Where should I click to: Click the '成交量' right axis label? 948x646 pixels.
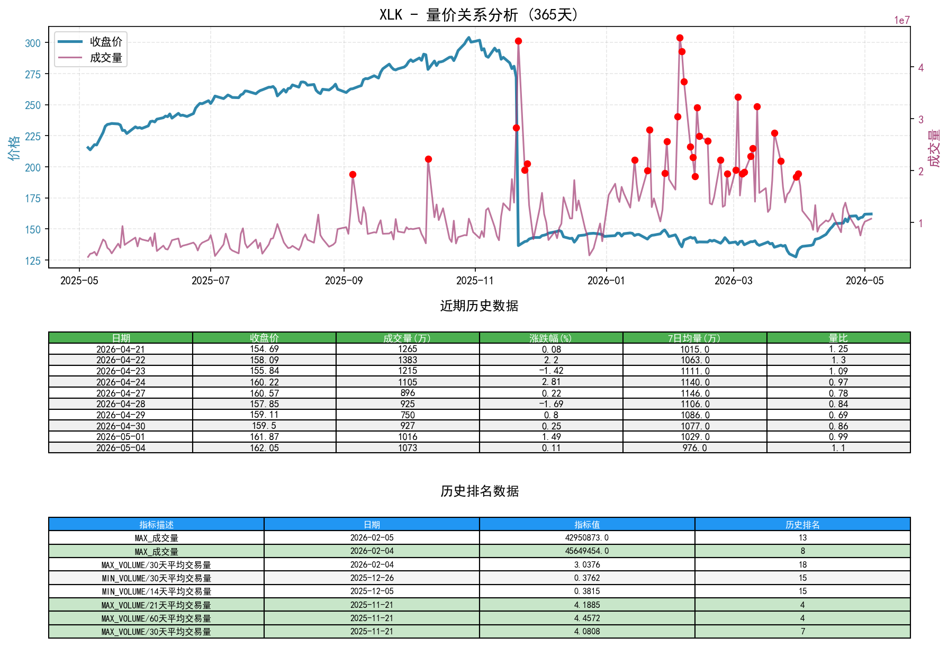tap(935, 148)
